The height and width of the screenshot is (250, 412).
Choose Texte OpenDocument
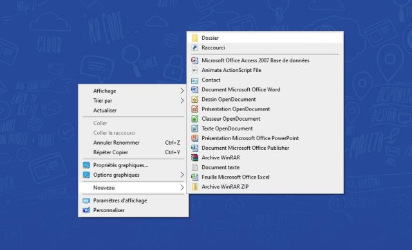point(265,129)
